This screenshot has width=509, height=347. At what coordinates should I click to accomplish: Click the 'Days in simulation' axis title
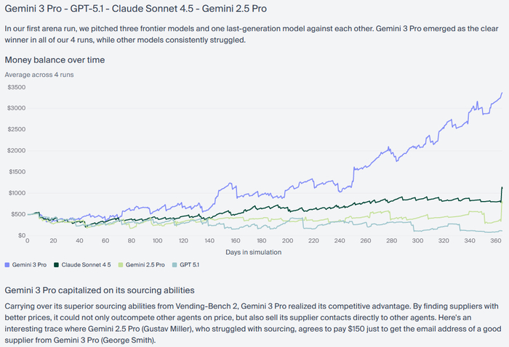click(255, 252)
